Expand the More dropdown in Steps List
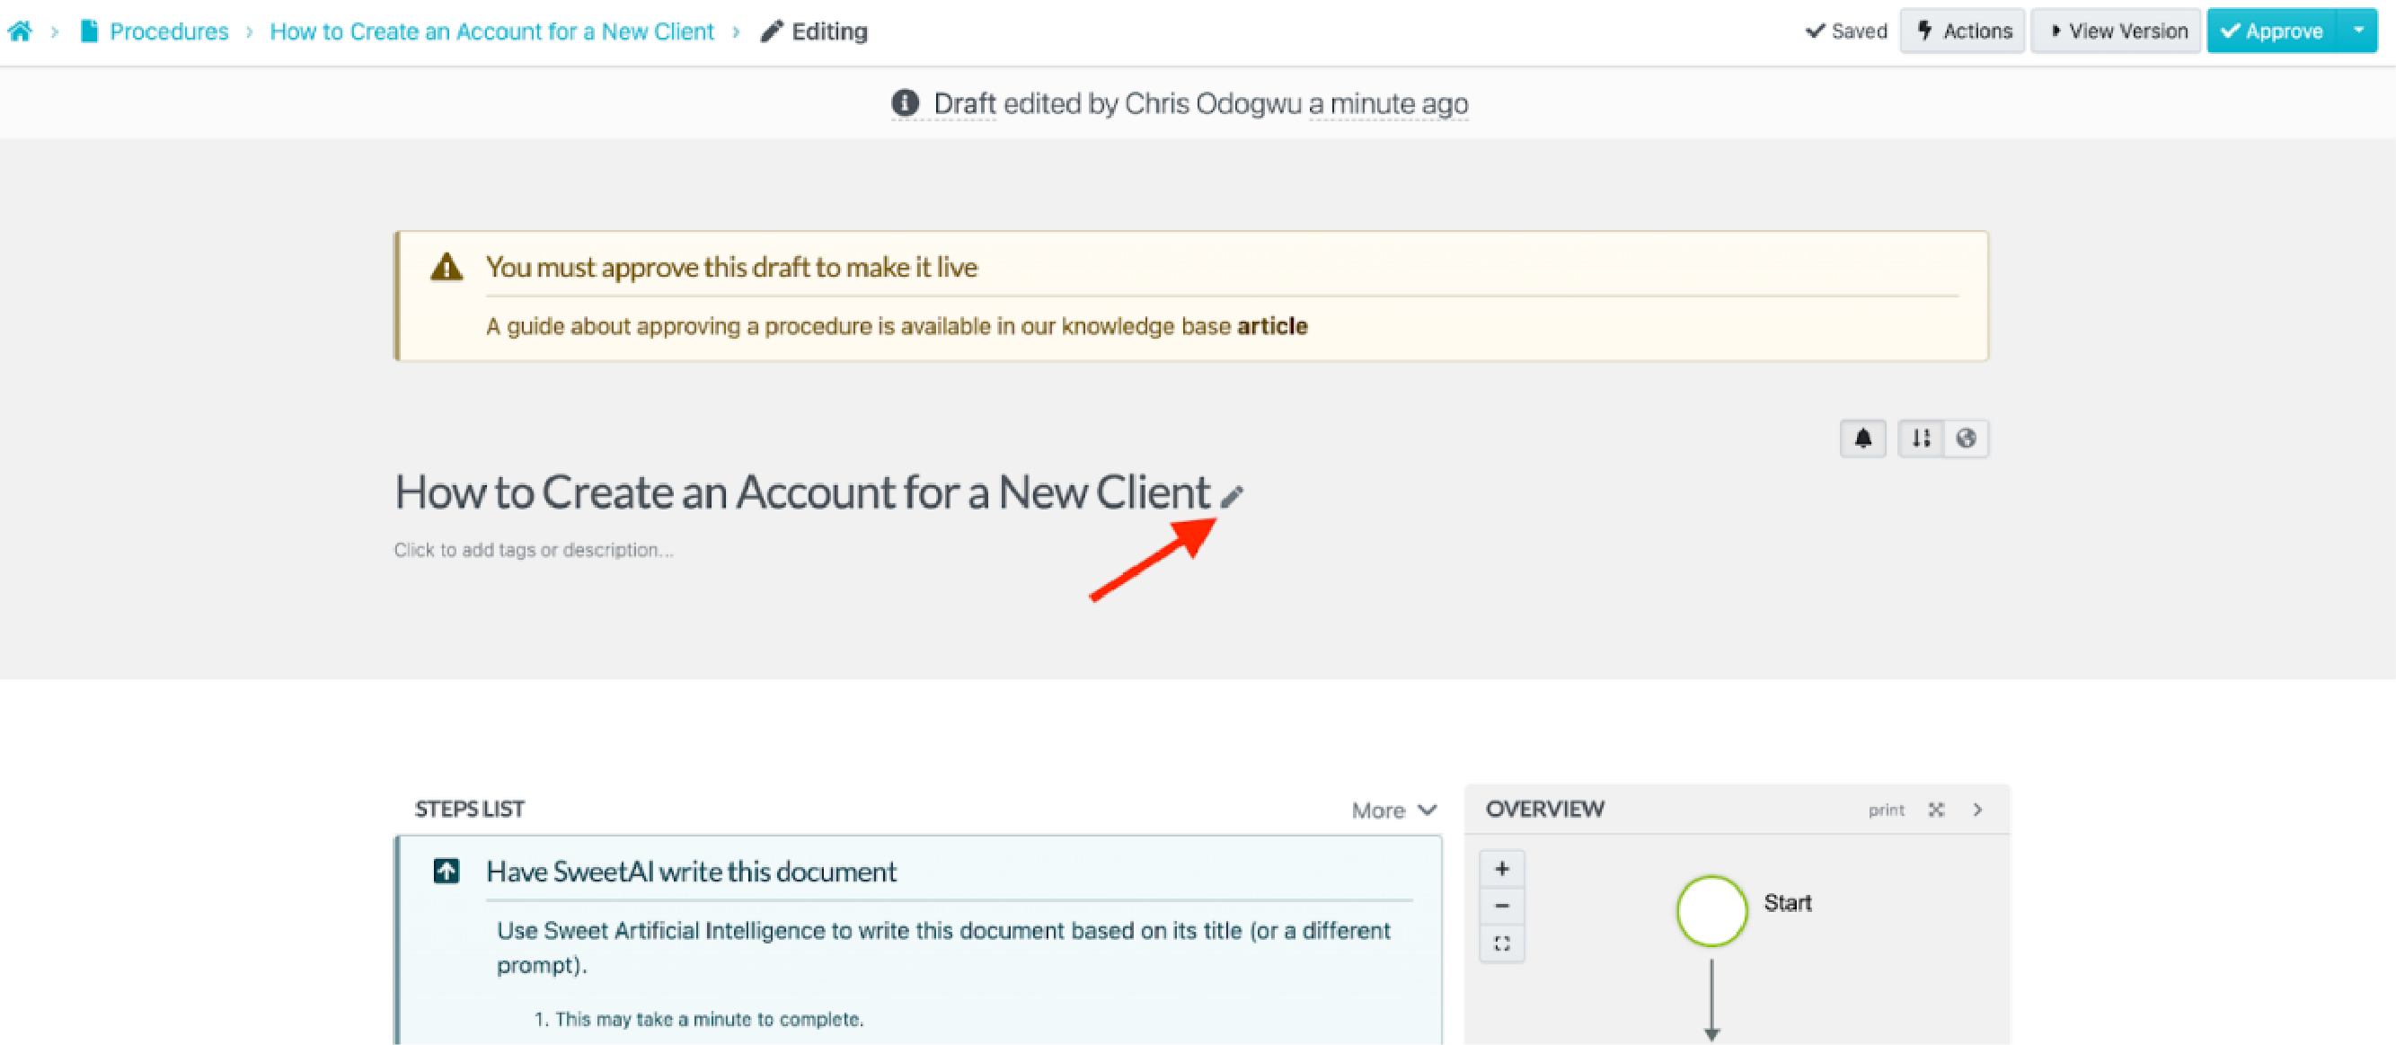The width and height of the screenshot is (2396, 1045). [x=1394, y=810]
